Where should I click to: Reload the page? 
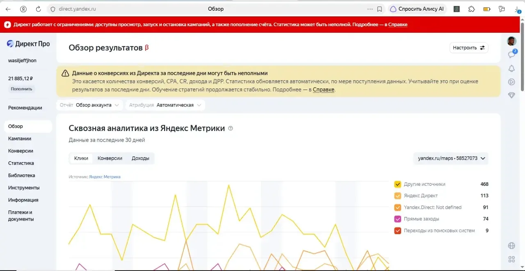38,9
